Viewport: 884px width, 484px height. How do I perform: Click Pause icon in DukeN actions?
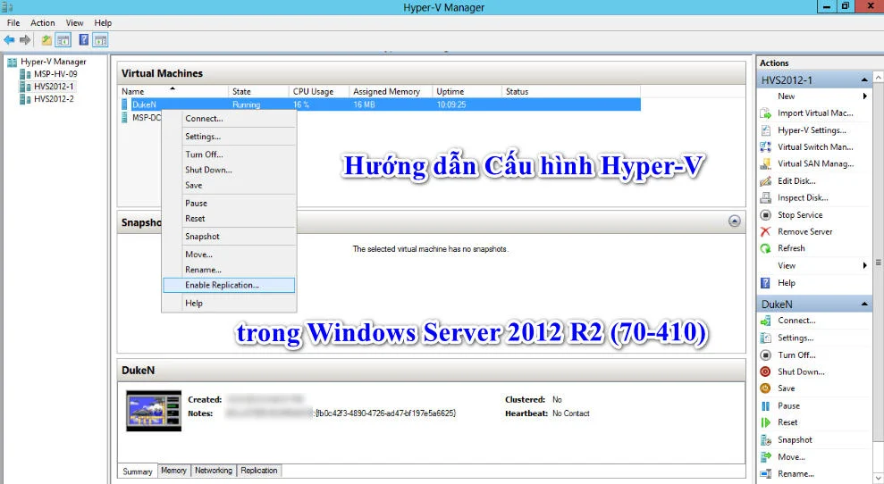(x=765, y=405)
